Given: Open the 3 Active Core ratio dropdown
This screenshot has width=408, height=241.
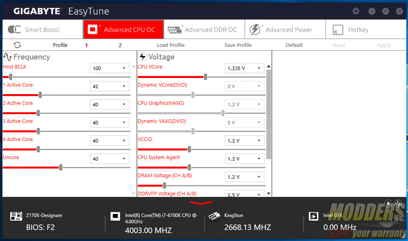Looking at the screenshot, I should tap(110, 122).
